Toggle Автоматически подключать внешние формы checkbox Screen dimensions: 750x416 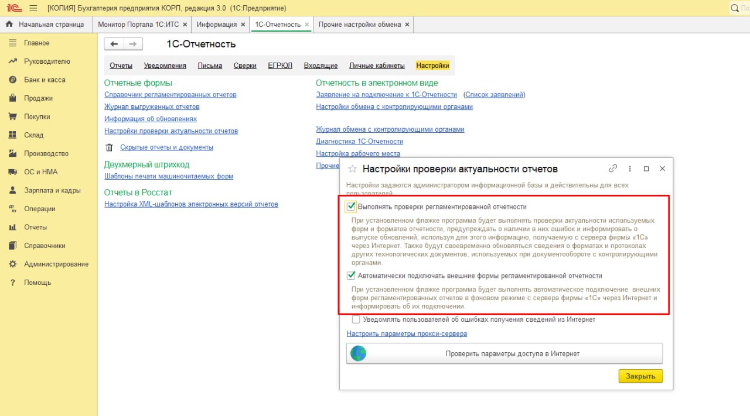coord(352,276)
